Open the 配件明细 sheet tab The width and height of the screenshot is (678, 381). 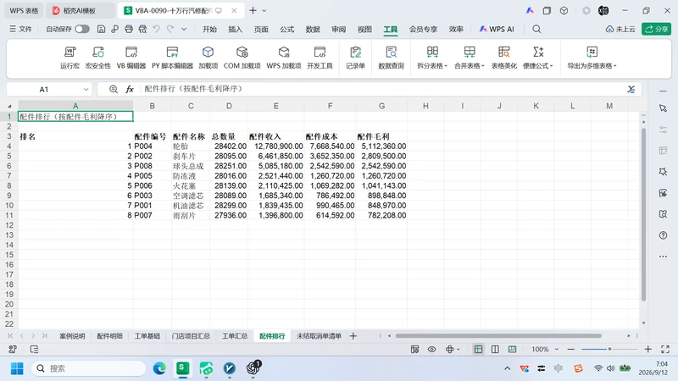110,335
